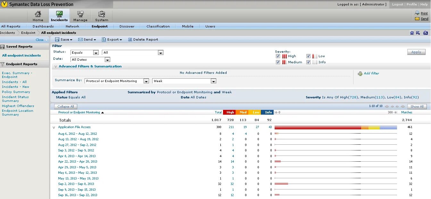Click the home icon in breadcrumb bar
Screen dimensions: 431x199
tap(412, 33)
